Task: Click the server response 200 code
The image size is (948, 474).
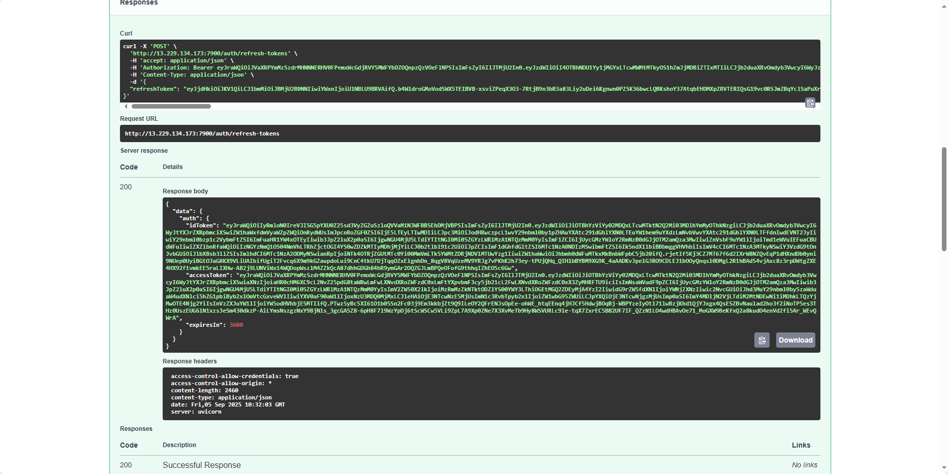Action: coord(126,187)
